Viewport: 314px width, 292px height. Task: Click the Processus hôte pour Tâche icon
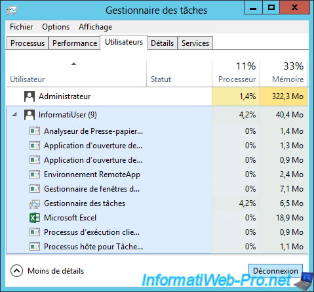tap(35, 247)
